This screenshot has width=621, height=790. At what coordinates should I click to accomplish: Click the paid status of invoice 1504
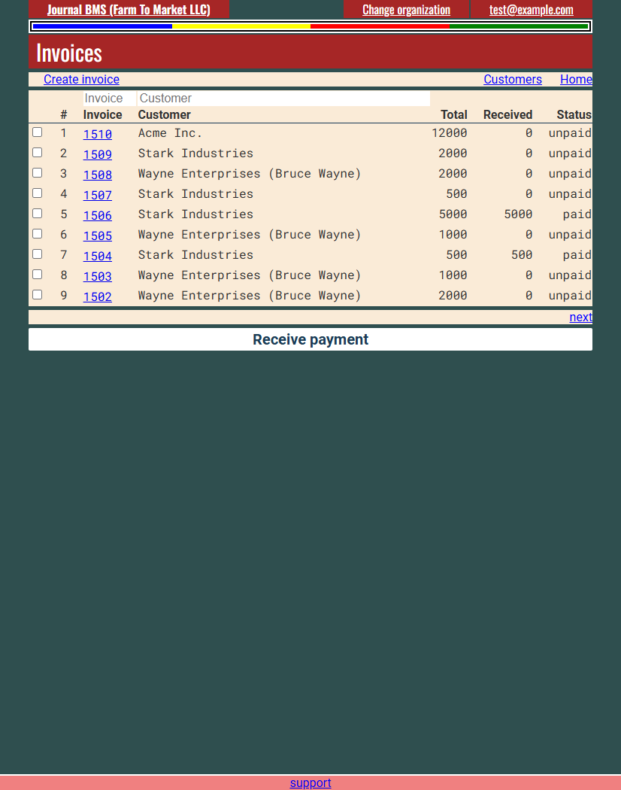[x=577, y=255]
